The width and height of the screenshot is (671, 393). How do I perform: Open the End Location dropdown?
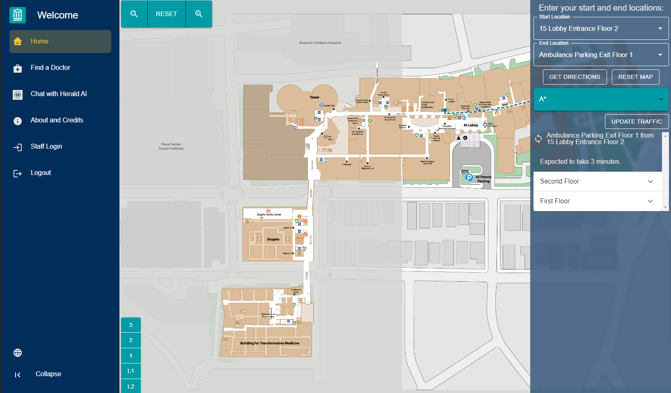coord(601,55)
